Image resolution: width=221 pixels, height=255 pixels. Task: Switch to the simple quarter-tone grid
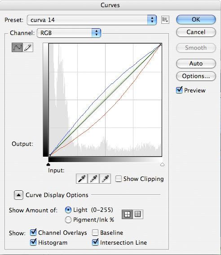pos(127,214)
